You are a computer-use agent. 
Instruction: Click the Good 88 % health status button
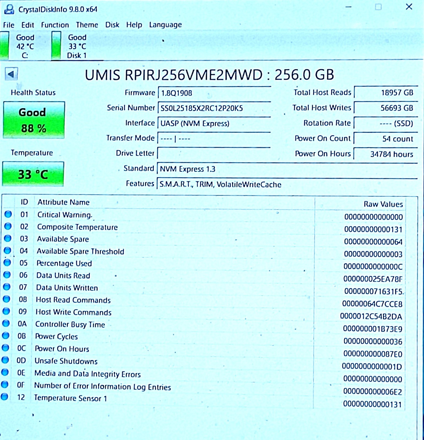34,120
